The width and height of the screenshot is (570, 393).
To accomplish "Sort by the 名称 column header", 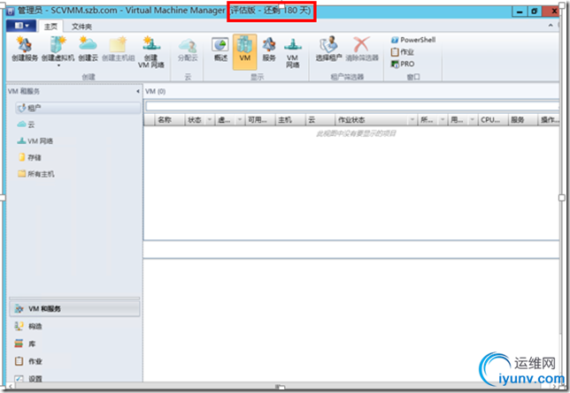I will (x=169, y=120).
